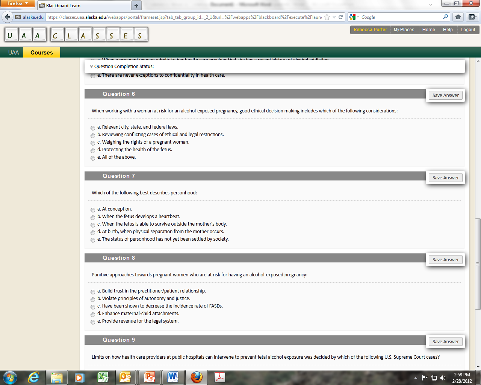
Task: Switch to the UAA tab
Action: pos(14,53)
